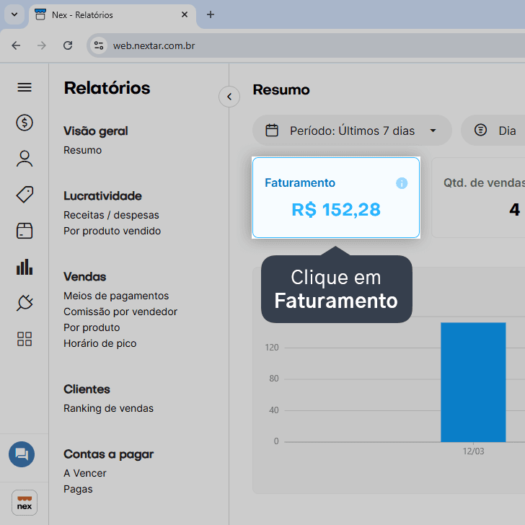Viewport: 525px width, 525px height.
Task: Open the Período: Últimos 7 dias dropdown
Action: coord(352,131)
